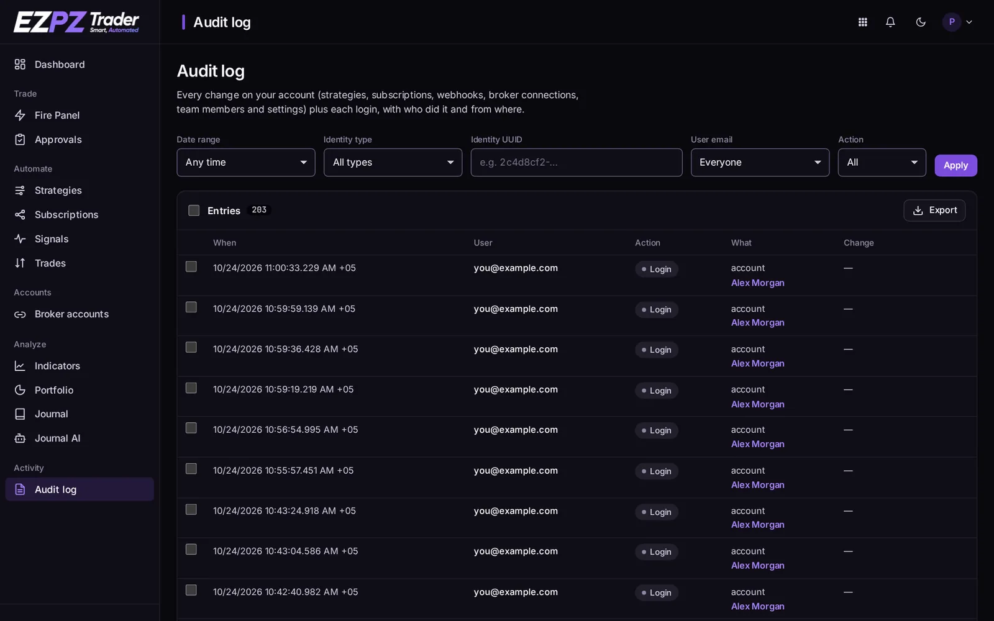Click the Journal book icon

click(x=20, y=414)
